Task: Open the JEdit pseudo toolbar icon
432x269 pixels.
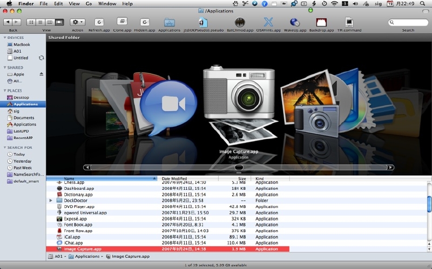Action: point(204,22)
